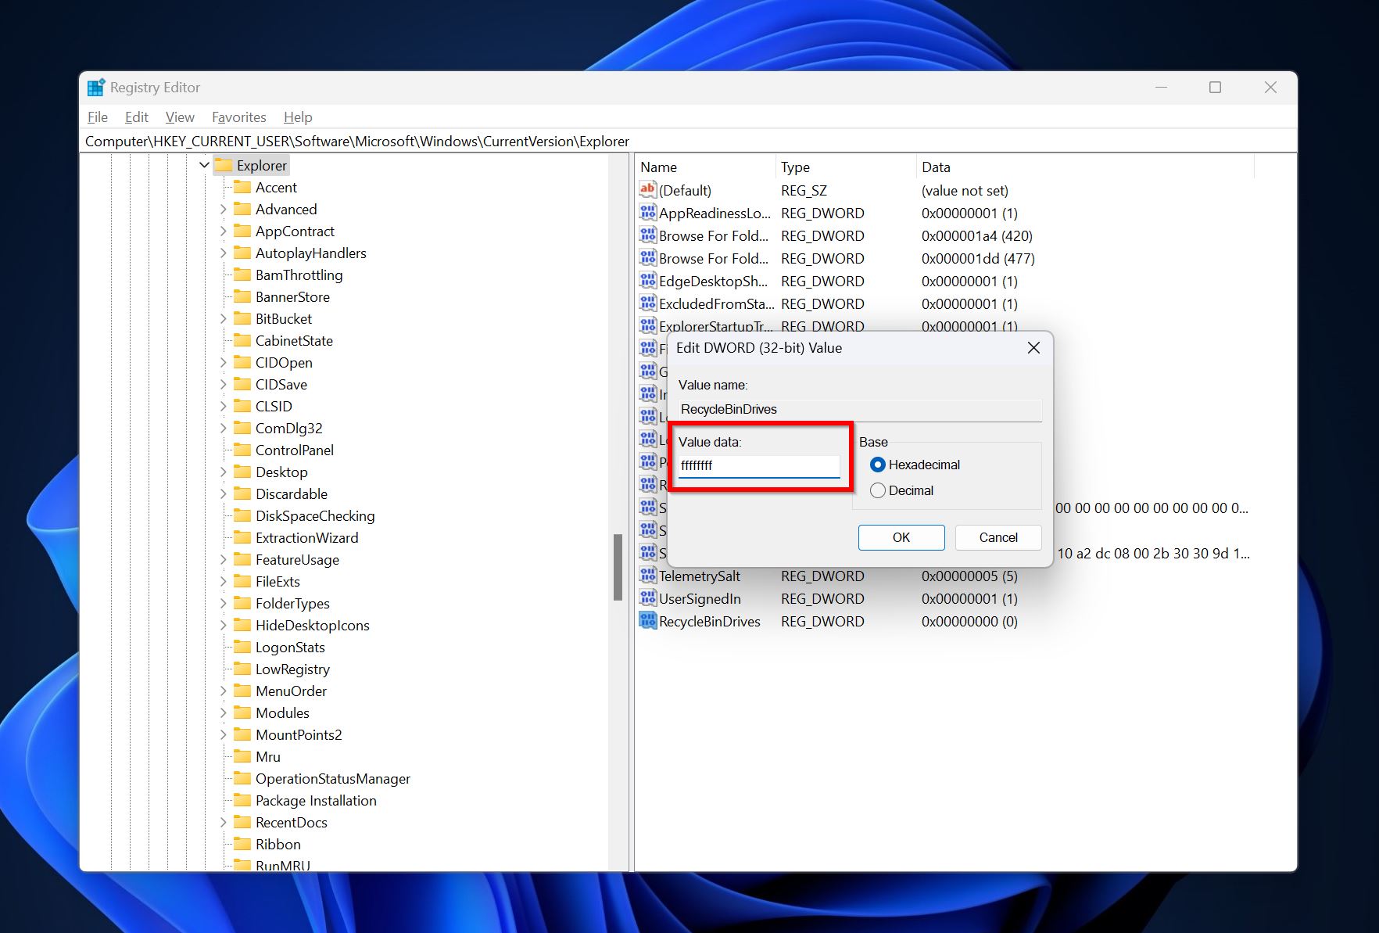Open the Edit menu
The height and width of the screenshot is (933, 1379).
coord(136,117)
